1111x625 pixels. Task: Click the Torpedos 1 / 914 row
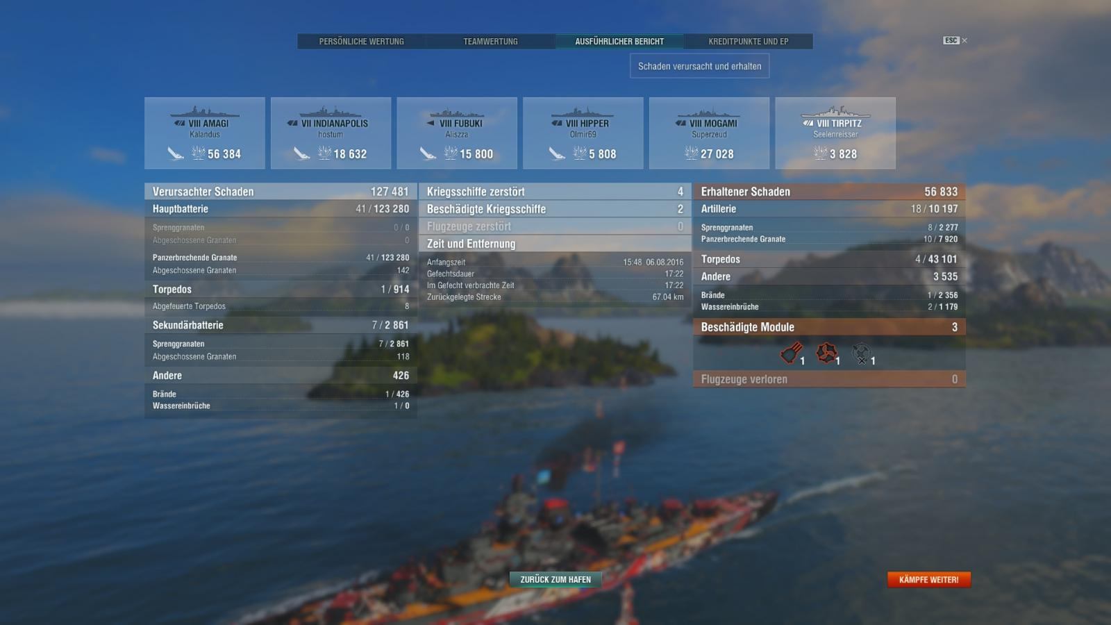pyautogui.click(x=281, y=290)
